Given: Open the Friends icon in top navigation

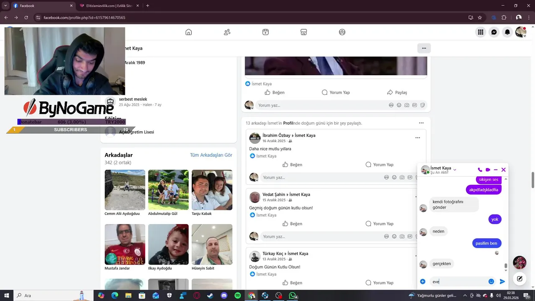Looking at the screenshot, I should click(x=227, y=32).
